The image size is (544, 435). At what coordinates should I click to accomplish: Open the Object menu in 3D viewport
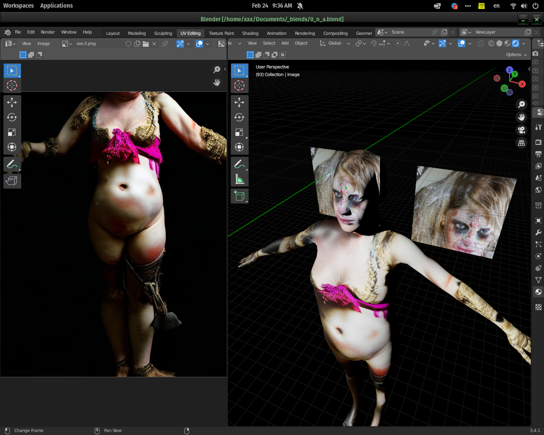301,43
